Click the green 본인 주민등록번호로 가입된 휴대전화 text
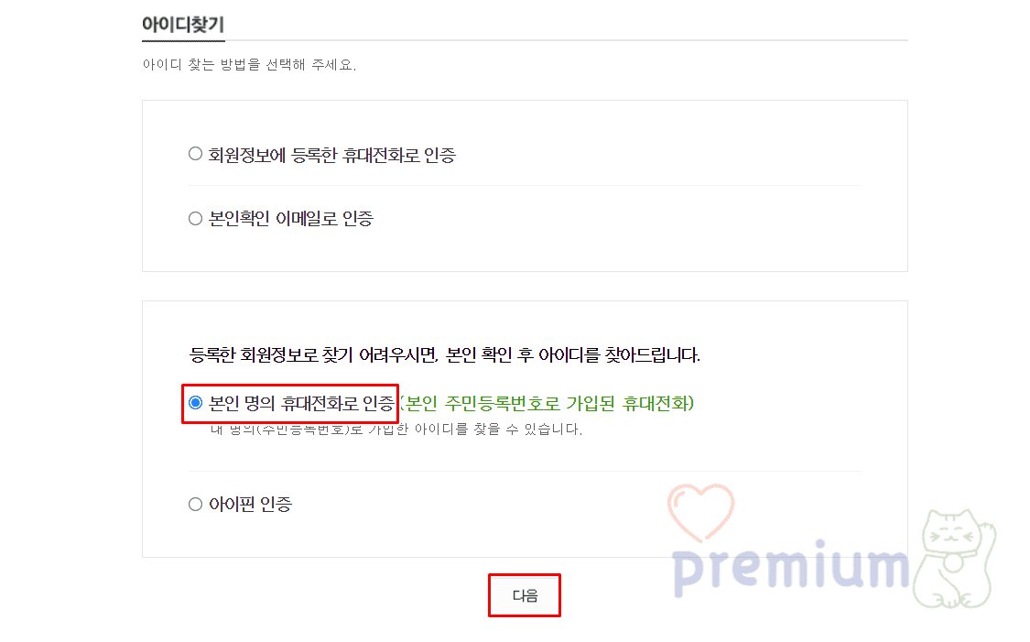Screen dimensions: 1030x642 coord(547,403)
